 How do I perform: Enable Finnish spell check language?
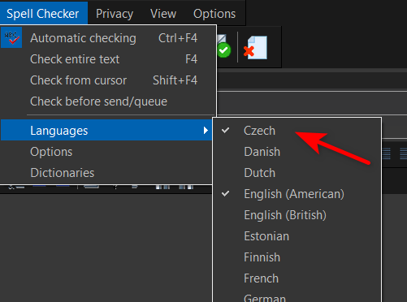[297, 257]
